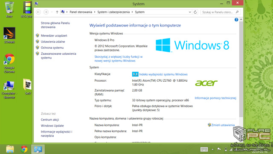Click the 2,00 GB RAM value
Image resolution: width=273 pixels, height=154 pixels.
[137, 90]
